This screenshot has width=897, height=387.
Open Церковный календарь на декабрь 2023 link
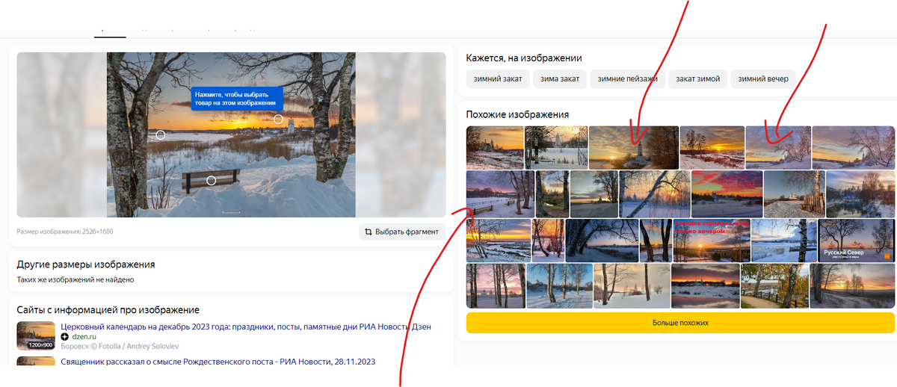click(x=246, y=327)
